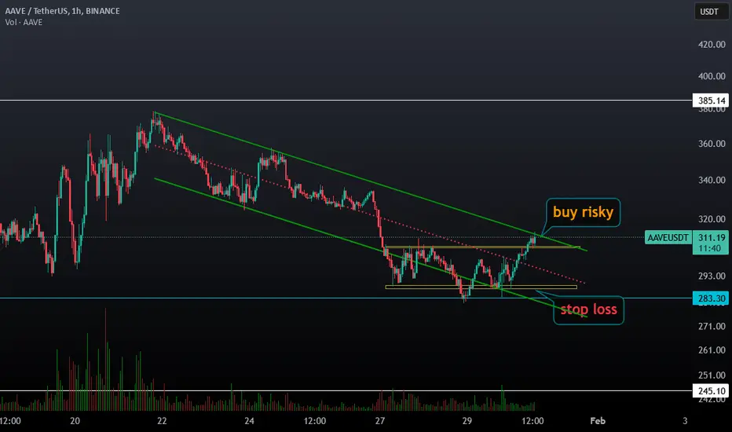Click the 360.00 price axis value
The image size is (732, 432).
click(712, 144)
